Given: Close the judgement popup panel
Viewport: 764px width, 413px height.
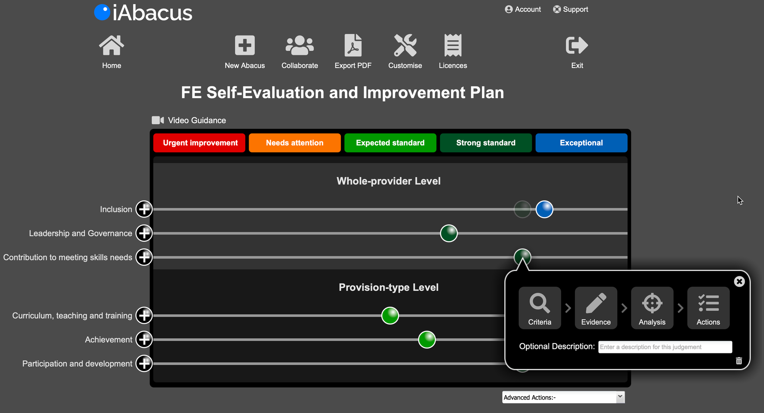Looking at the screenshot, I should [x=739, y=282].
